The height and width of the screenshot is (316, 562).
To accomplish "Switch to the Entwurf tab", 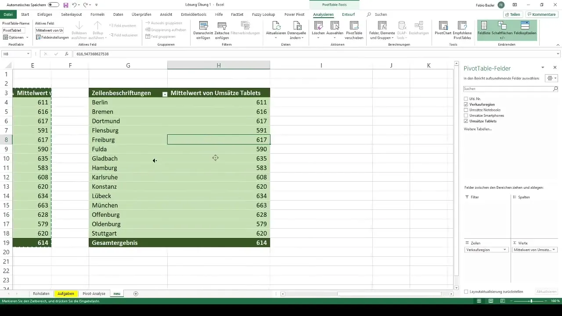I will click(x=349, y=14).
